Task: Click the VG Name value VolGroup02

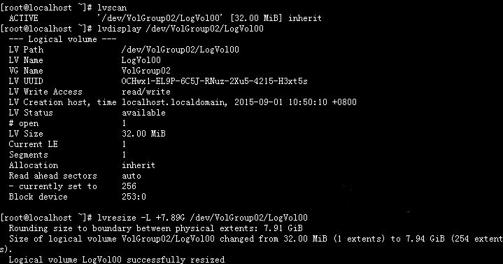Action: pos(146,71)
